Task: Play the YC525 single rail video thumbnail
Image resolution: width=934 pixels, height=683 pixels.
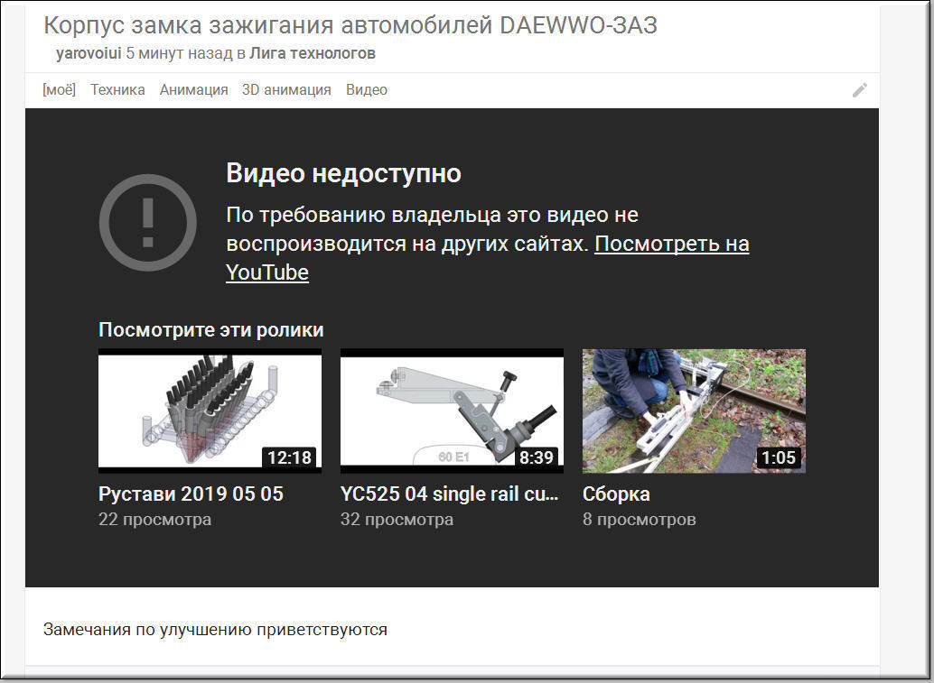Action: point(452,411)
